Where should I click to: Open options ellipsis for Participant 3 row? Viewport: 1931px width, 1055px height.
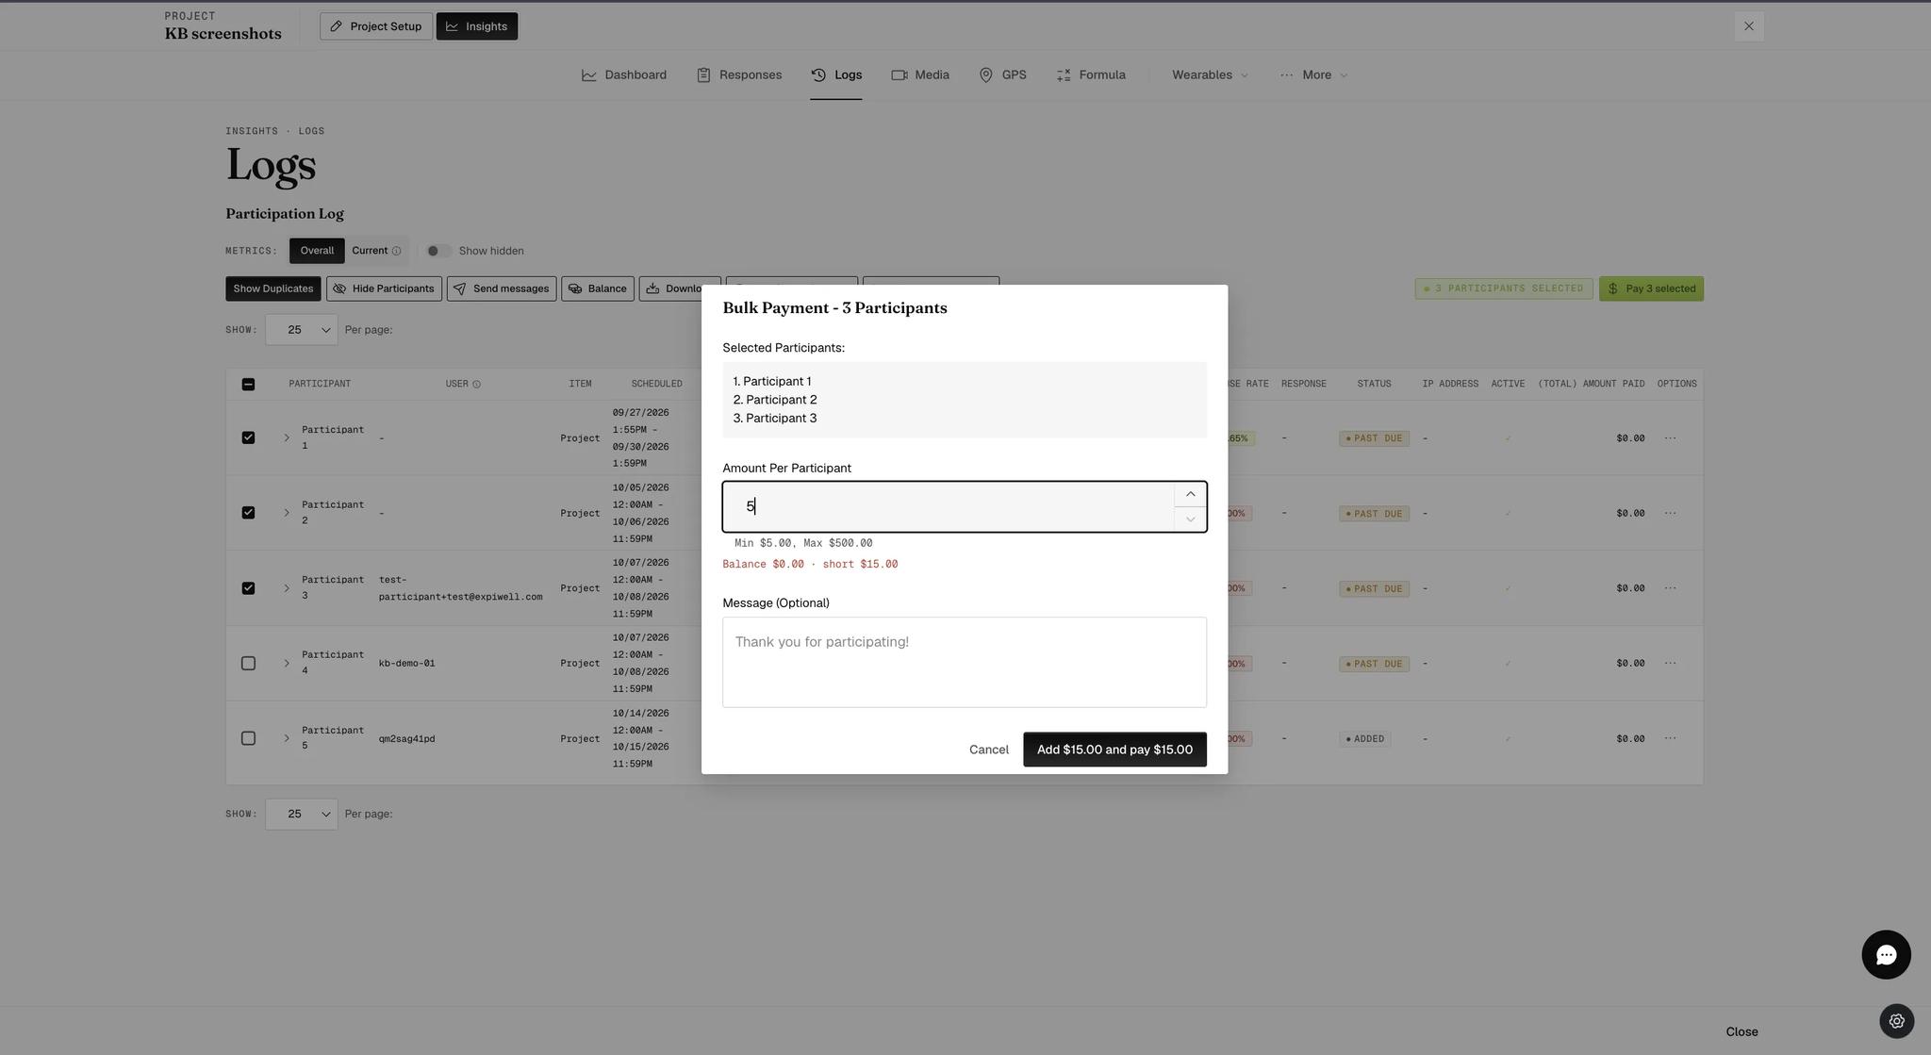(1670, 588)
